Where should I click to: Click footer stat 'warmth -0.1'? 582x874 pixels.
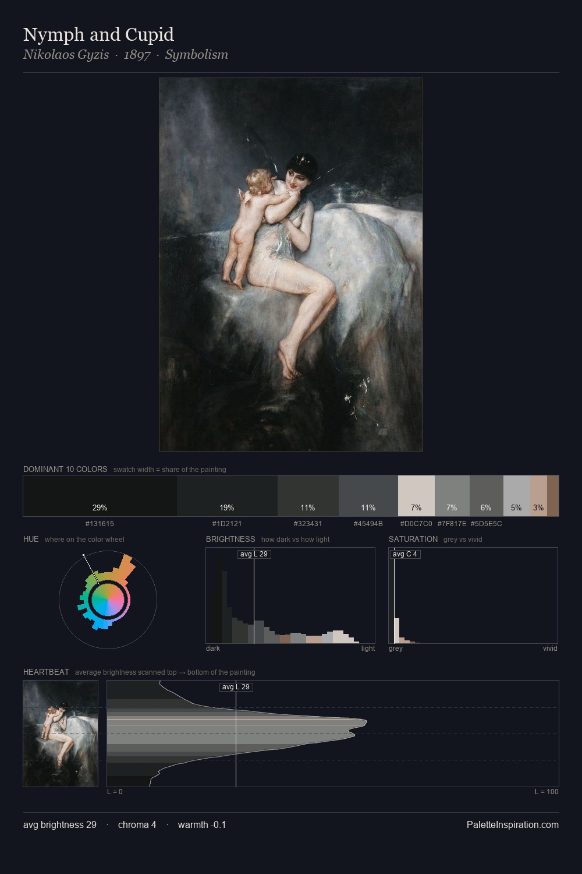click(x=202, y=824)
